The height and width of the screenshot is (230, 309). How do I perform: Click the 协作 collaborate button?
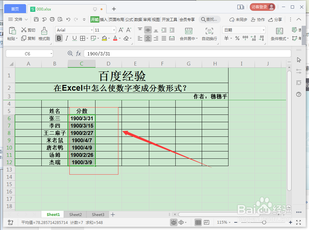258,19
